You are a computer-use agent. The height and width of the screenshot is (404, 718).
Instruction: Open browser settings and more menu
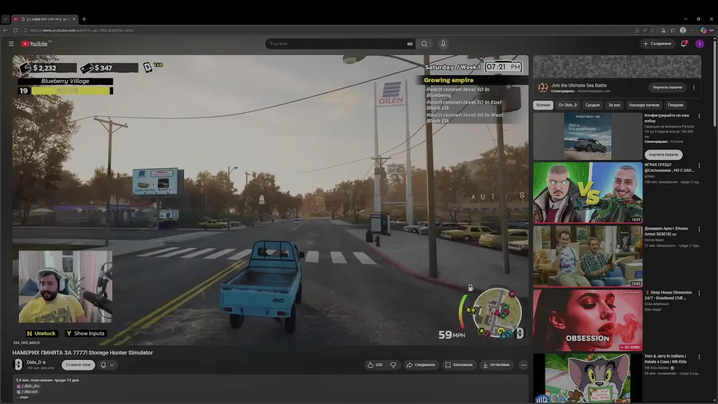pos(693,30)
